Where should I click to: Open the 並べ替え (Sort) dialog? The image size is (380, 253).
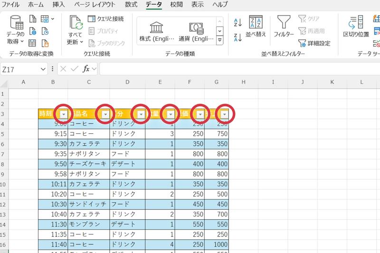(x=256, y=26)
